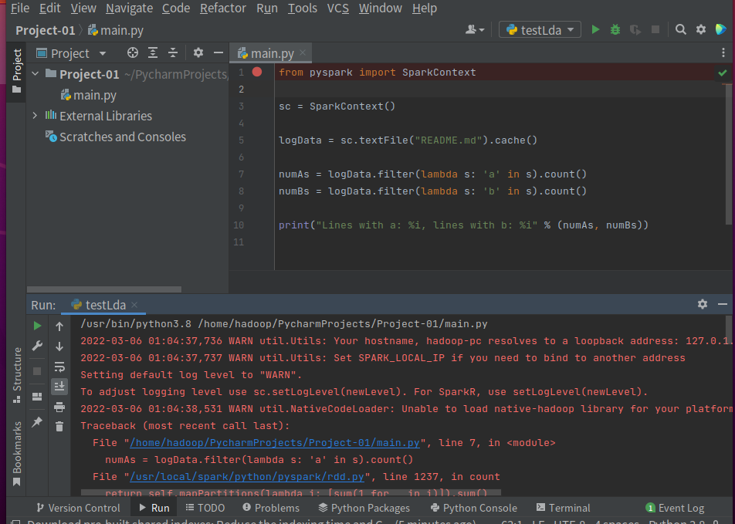Viewport: 735px width, 524px height.
Task: Click the locate target icon in Project panel
Action: coord(132,53)
